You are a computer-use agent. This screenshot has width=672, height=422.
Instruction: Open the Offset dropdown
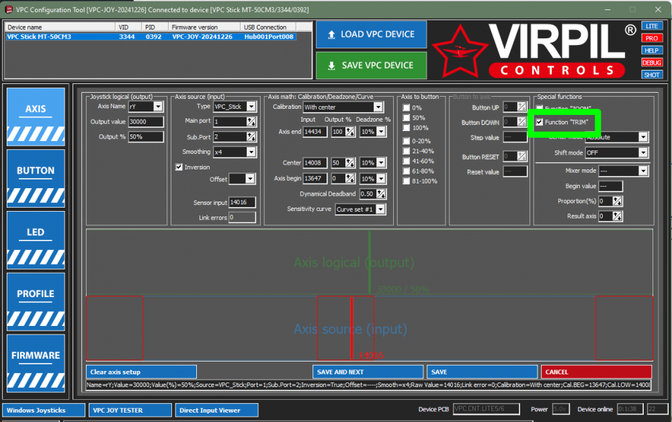pyautogui.click(x=250, y=179)
